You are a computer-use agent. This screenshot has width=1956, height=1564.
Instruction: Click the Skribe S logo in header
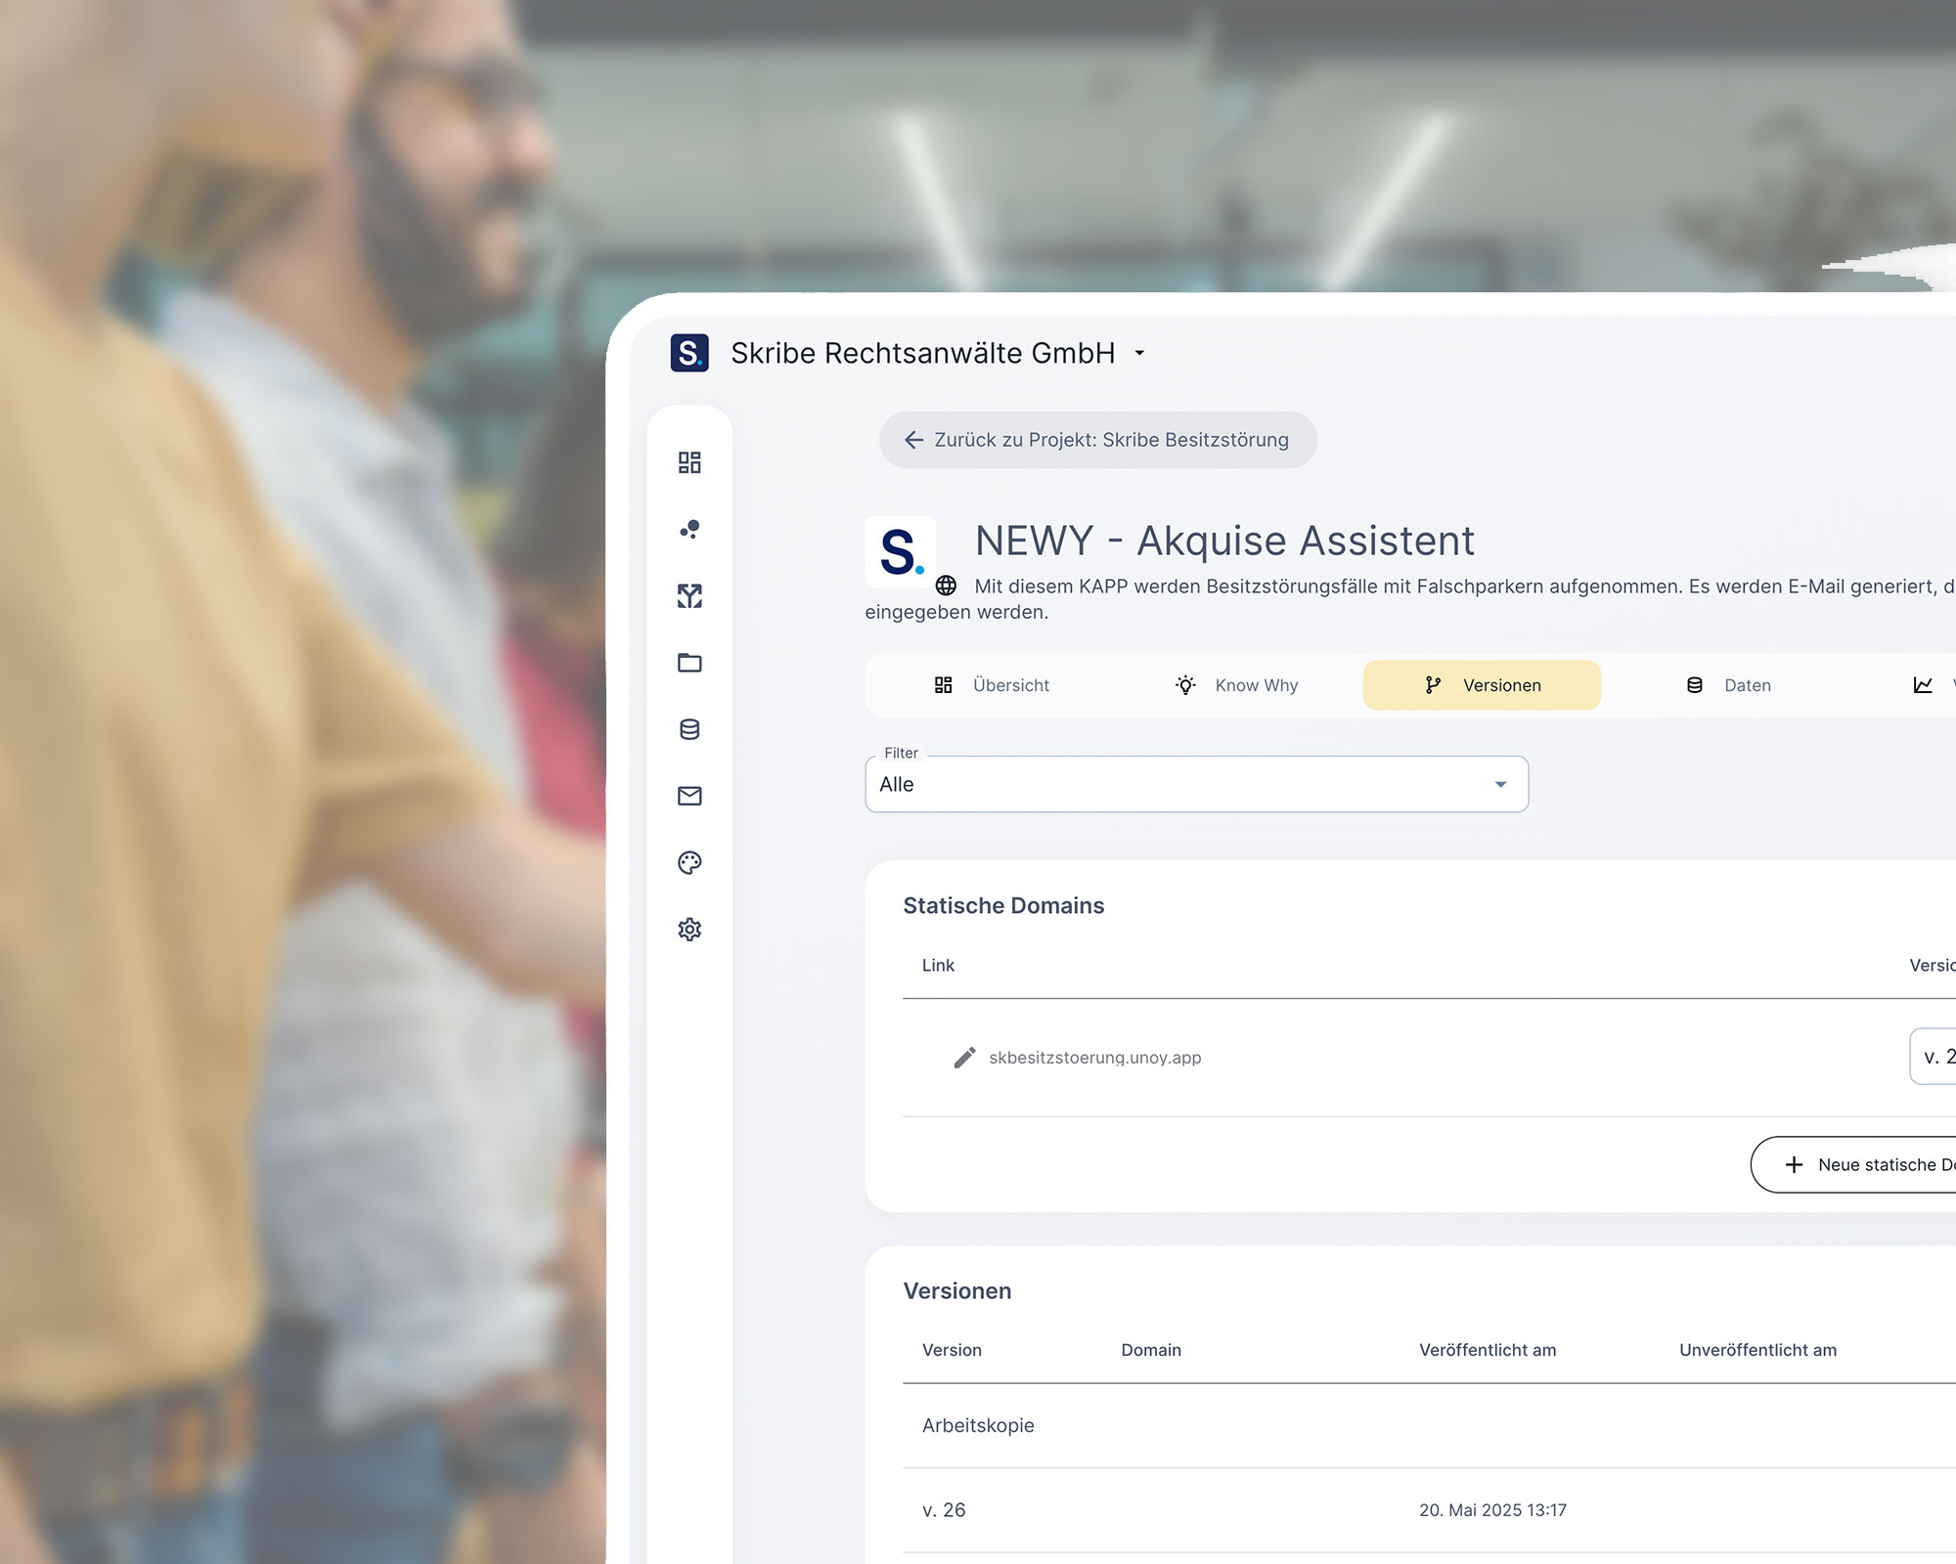coord(689,353)
